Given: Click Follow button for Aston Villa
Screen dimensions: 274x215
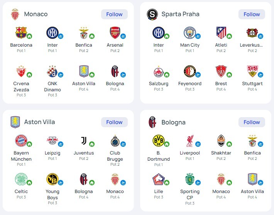Looking at the screenshot, I should (114, 122).
